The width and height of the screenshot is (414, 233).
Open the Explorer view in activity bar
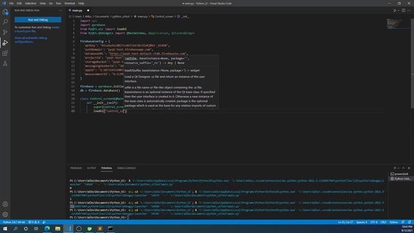5,12
